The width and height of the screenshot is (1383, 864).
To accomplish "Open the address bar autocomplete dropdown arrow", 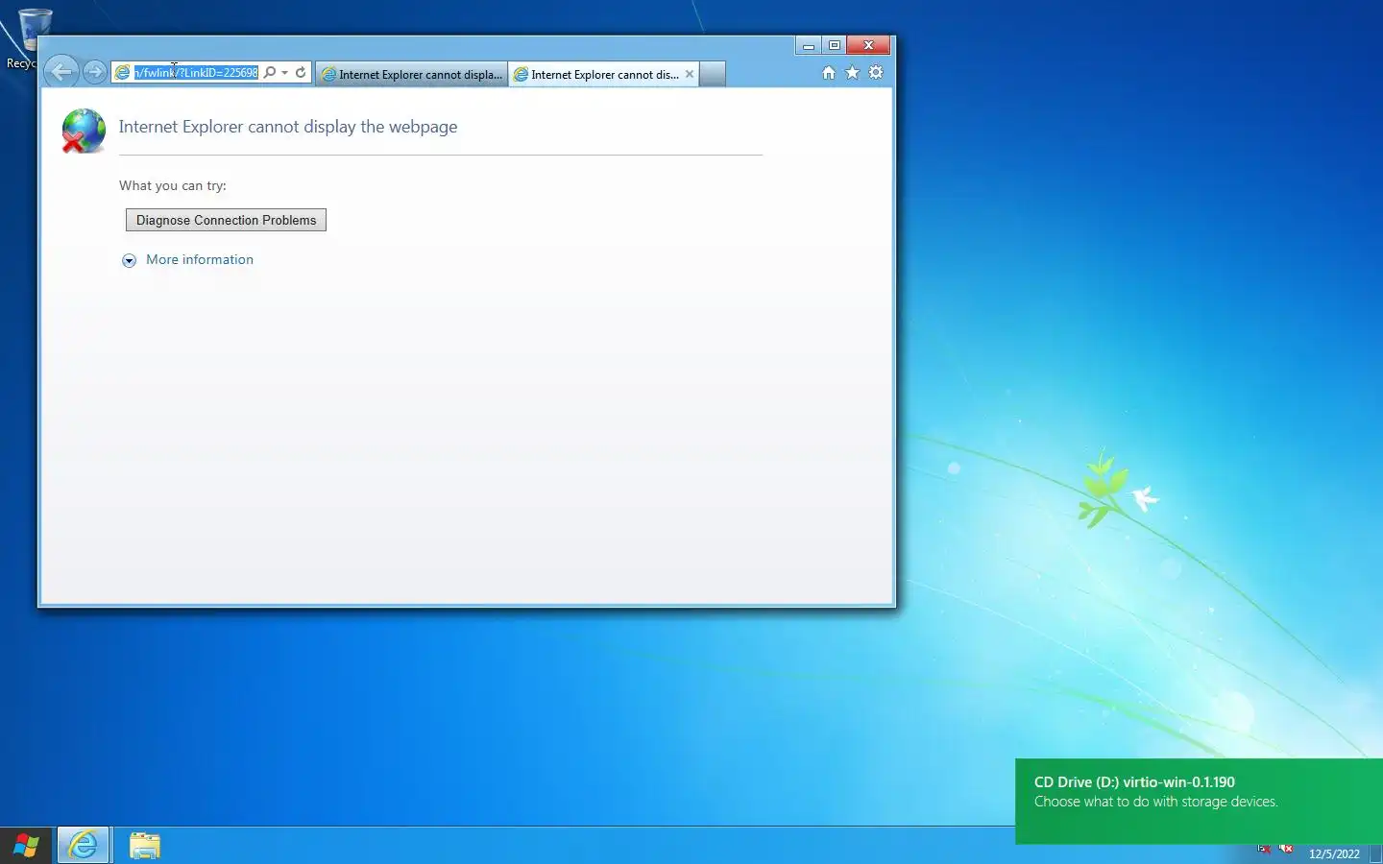I will pyautogui.click(x=284, y=73).
